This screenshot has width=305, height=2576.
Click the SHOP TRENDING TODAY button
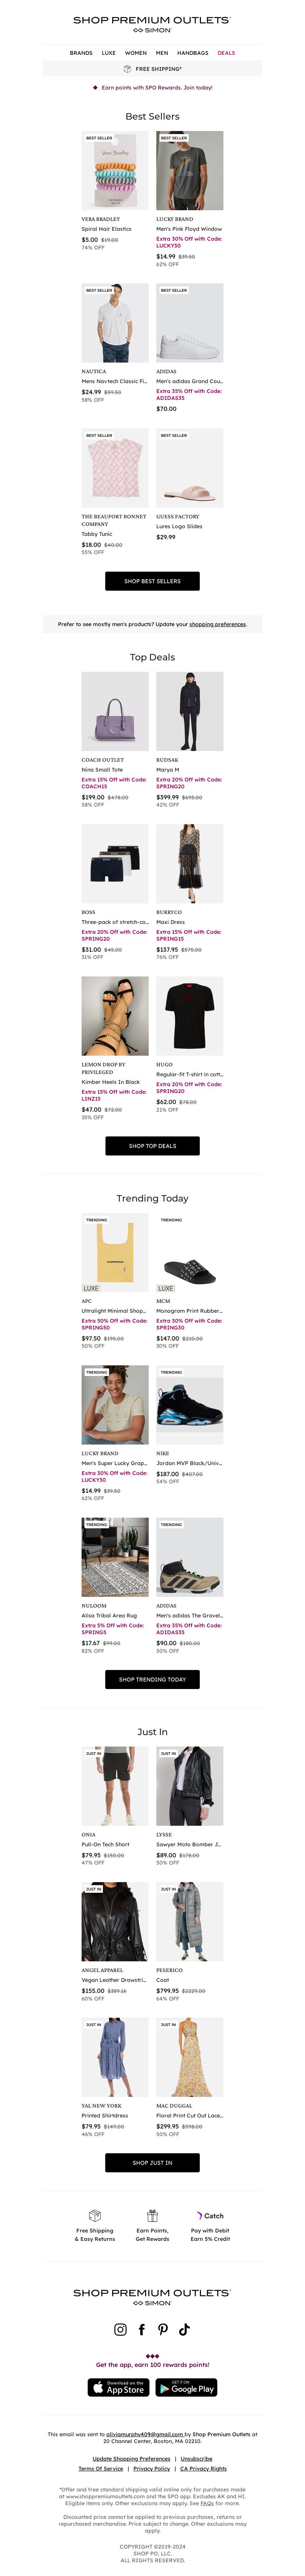pos(152,1680)
